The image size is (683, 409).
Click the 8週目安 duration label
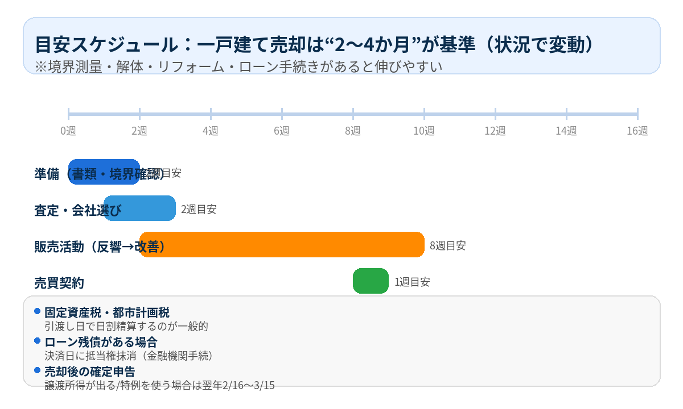click(448, 246)
